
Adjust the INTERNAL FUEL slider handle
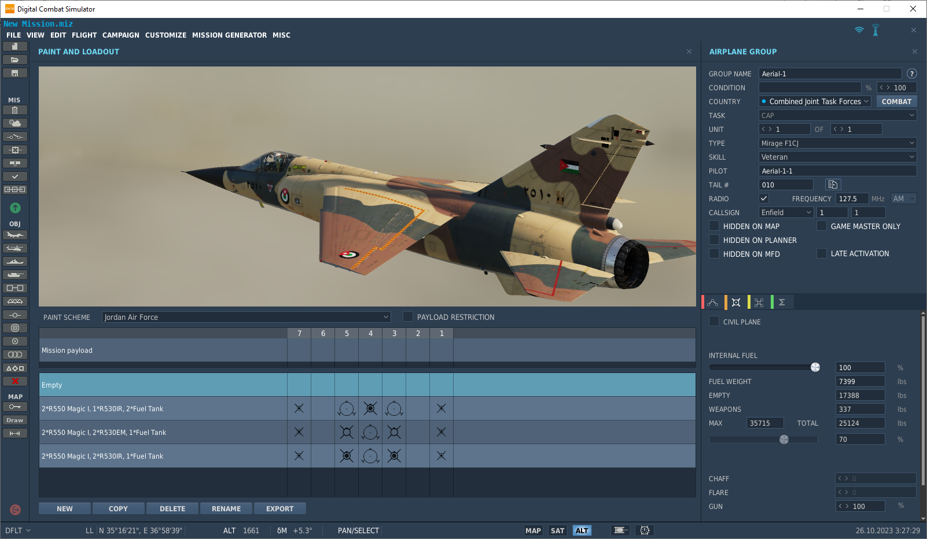815,367
